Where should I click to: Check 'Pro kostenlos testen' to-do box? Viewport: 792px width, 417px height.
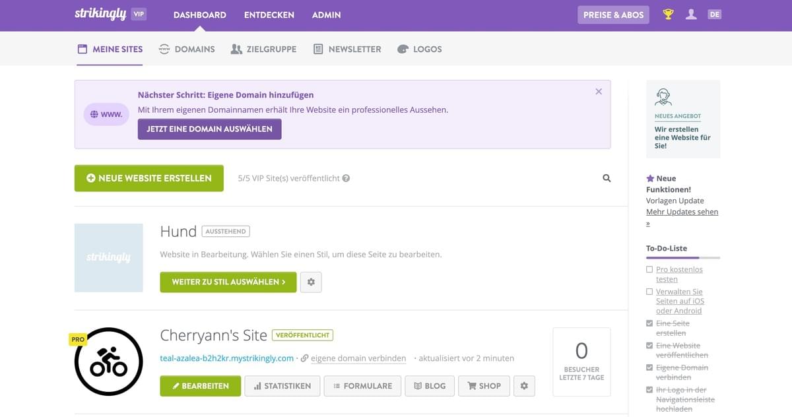[649, 270]
